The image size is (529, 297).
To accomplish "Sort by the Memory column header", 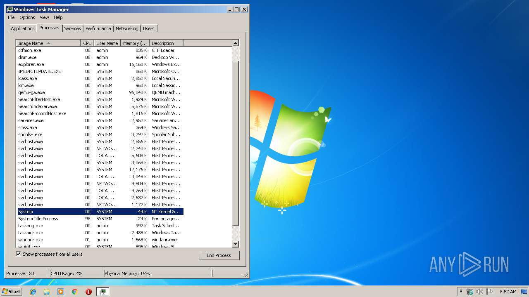I will click(x=135, y=43).
